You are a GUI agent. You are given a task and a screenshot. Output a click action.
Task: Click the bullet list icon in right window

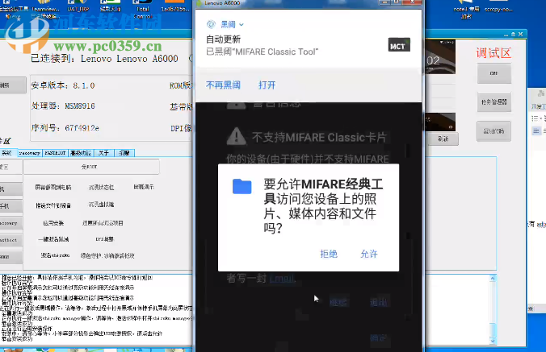535,118
